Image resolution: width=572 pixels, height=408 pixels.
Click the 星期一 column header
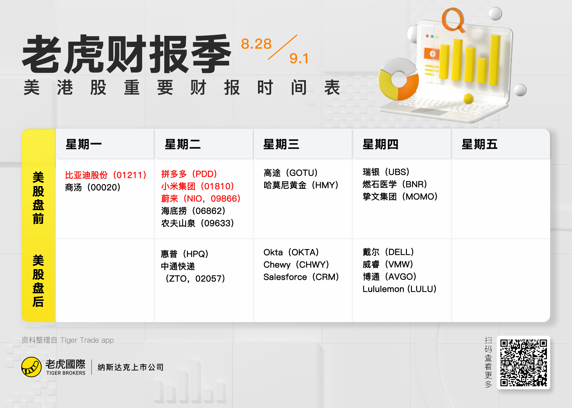click(83, 144)
